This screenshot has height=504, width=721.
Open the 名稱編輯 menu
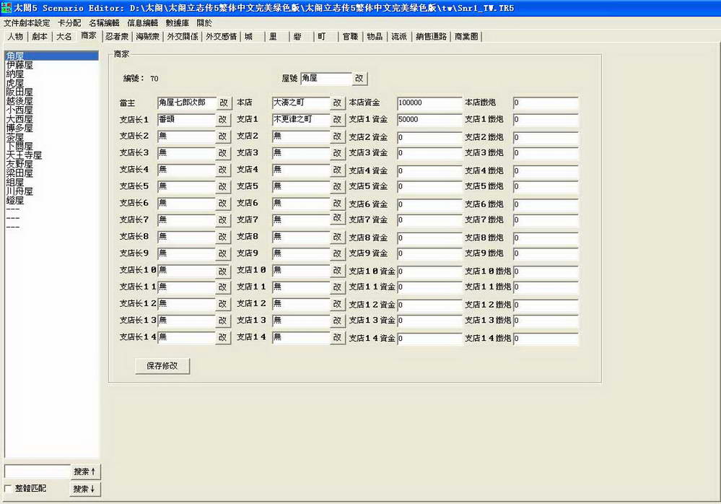pyautogui.click(x=104, y=22)
